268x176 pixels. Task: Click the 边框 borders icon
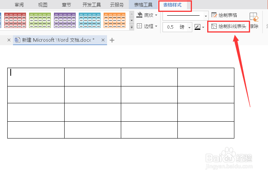pos(140,26)
